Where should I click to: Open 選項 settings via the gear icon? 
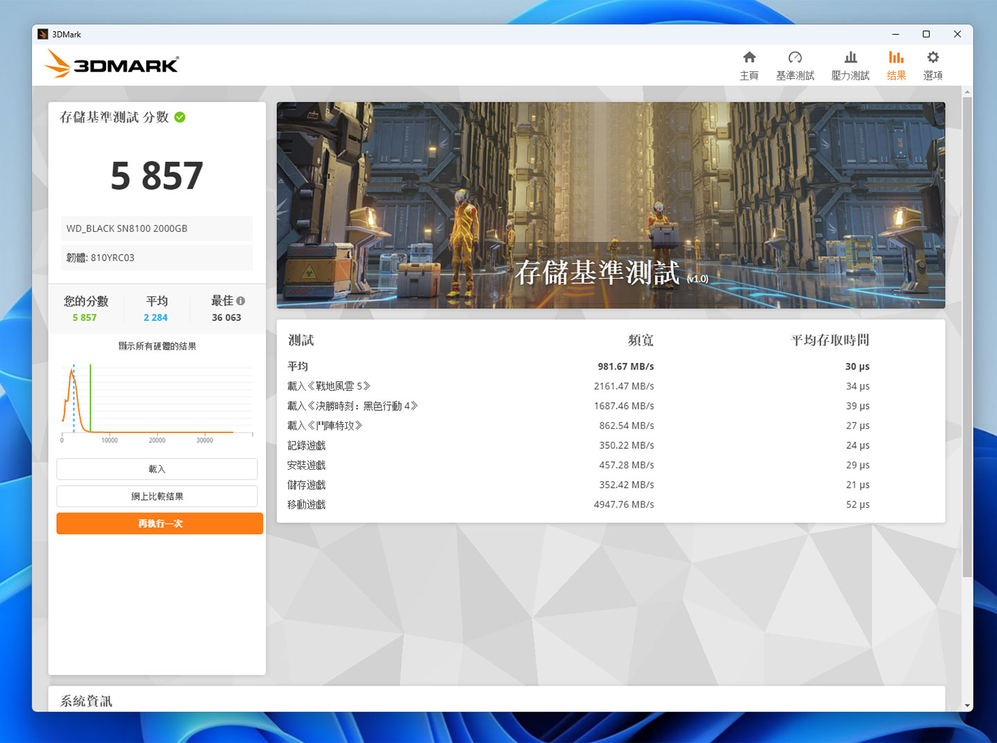[933, 64]
